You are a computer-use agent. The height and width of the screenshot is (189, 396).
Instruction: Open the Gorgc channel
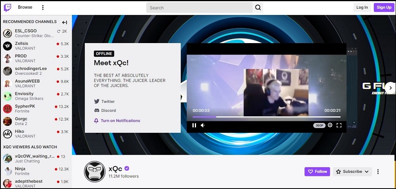(x=36, y=121)
